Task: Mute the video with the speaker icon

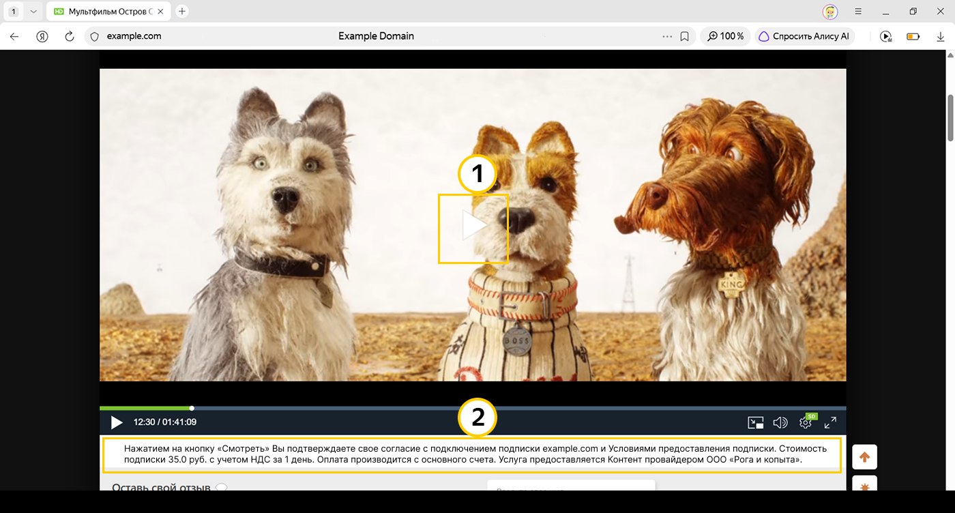Action: pos(780,423)
